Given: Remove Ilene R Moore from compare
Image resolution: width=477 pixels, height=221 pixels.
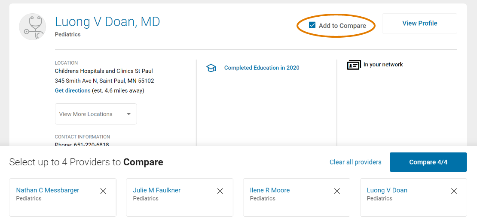Looking at the screenshot, I should pos(337,191).
